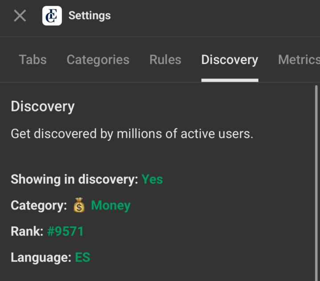Screen dimensions: 320x281
Task: Click the 'Showing in discovery' label
Action: pos(74,179)
